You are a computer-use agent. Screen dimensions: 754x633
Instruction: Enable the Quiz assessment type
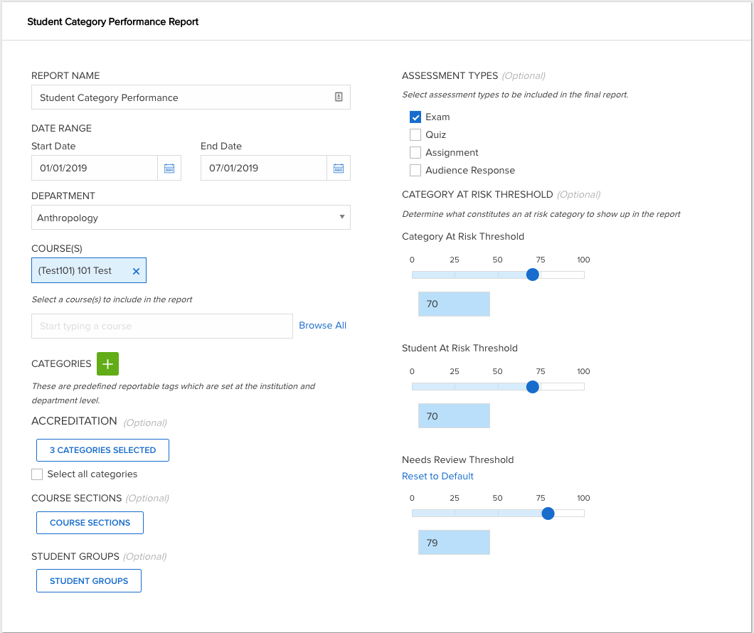point(415,134)
